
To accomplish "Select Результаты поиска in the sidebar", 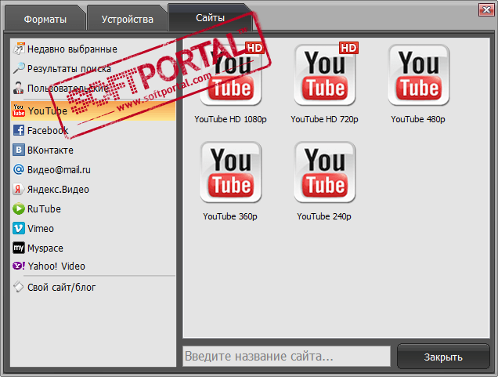I will pos(69,68).
